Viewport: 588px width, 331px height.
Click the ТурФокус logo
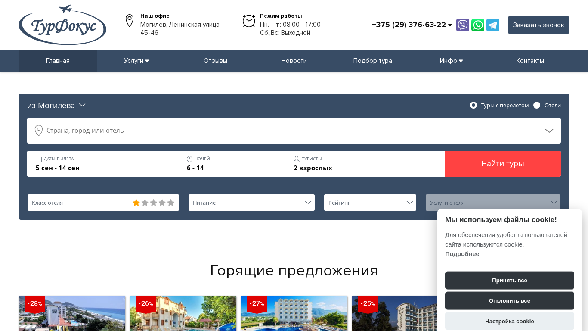click(62, 25)
